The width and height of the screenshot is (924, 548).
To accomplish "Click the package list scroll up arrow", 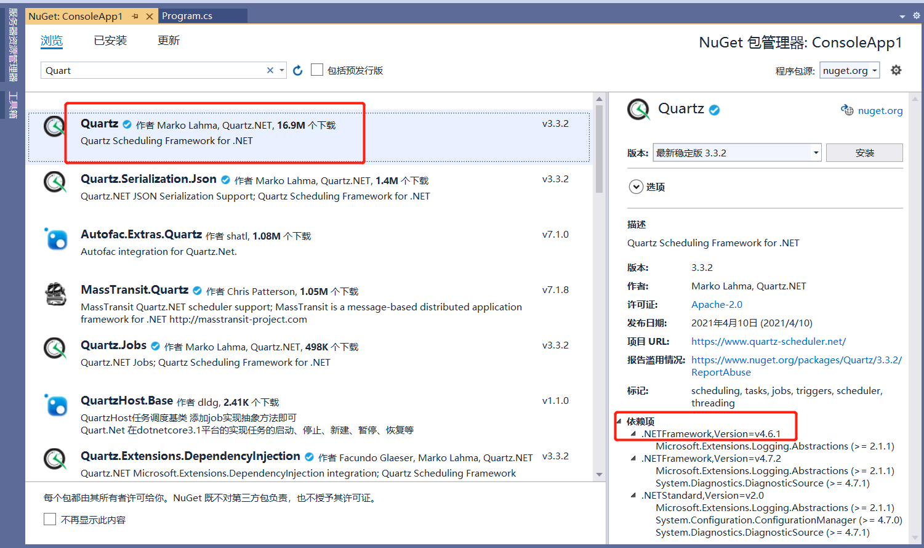I will point(600,99).
